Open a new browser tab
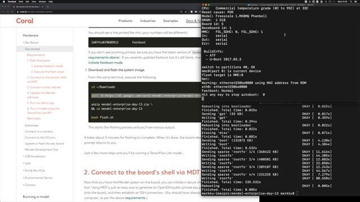 tap(47, 7)
